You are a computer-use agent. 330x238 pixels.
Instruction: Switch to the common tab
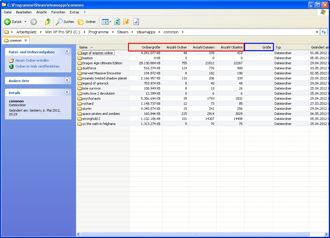(15, 40)
